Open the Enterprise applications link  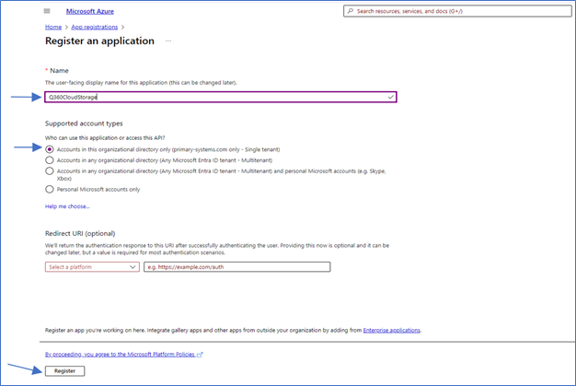[391, 329]
